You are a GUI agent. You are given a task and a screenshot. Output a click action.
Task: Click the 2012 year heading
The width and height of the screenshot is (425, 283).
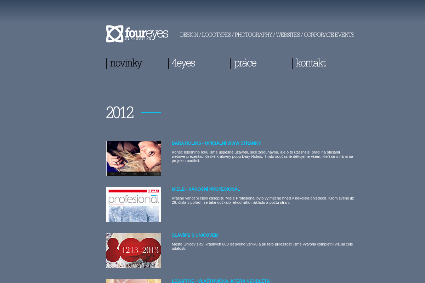[x=120, y=112]
